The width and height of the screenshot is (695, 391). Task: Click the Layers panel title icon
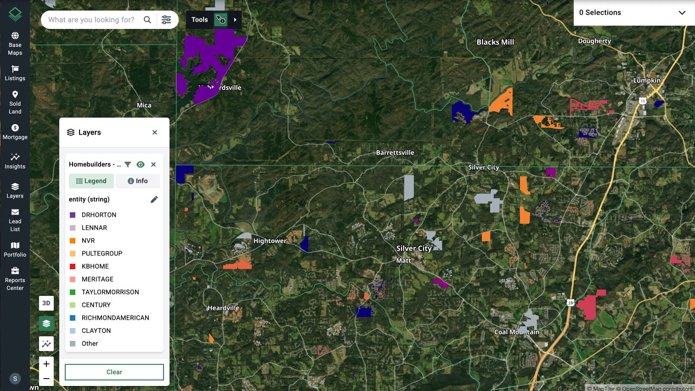tap(71, 132)
